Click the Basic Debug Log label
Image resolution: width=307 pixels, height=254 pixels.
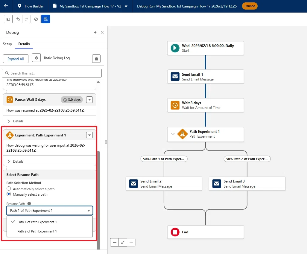click(57, 58)
